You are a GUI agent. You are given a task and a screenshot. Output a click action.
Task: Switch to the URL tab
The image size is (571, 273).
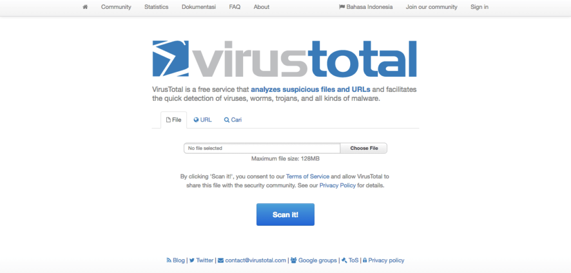[202, 120]
